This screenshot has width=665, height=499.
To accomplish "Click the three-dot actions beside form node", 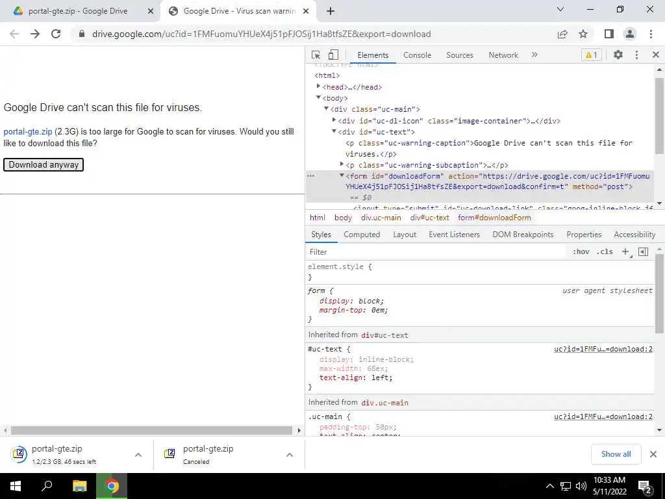I will click(311, 175).
